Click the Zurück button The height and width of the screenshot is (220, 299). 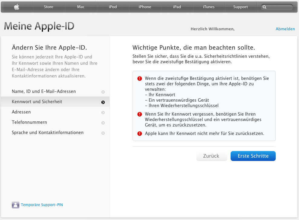click(212, 156)
